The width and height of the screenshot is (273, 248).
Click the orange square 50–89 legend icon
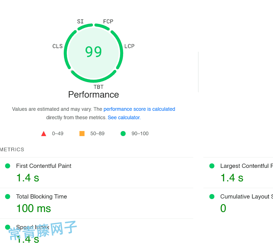pos(82,134)
